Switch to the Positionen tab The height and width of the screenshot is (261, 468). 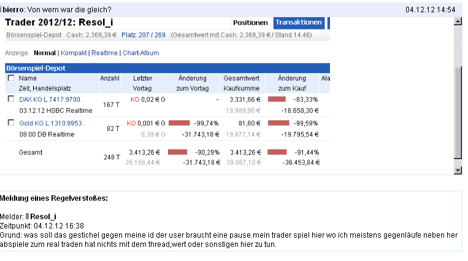(250, 23)
